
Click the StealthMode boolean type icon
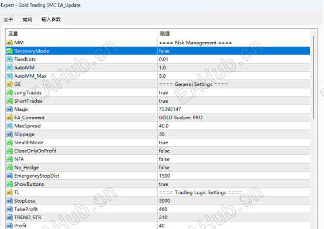pos(9,143)
